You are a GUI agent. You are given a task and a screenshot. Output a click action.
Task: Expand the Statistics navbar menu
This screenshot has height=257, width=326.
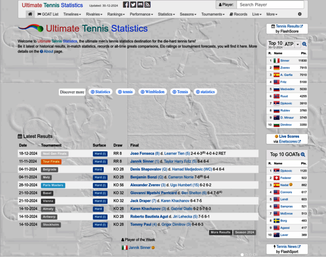(x=166, y=14)
